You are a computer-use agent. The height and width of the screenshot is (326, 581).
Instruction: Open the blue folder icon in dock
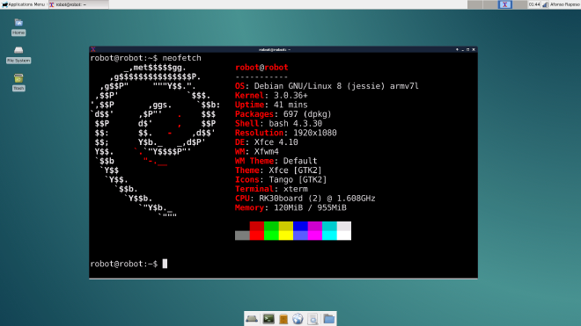[x=328, y=319]
